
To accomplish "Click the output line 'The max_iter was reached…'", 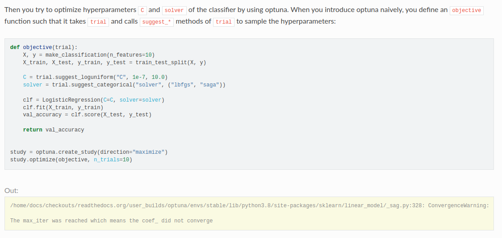I will tap(111, 221).
